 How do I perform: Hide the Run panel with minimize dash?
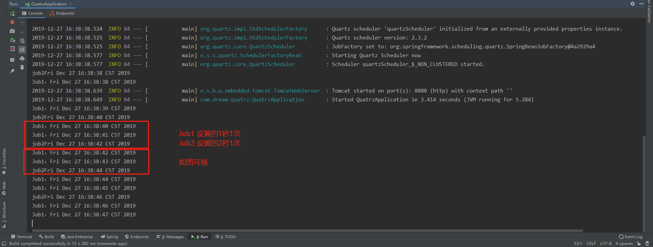(x=641, y=4)
